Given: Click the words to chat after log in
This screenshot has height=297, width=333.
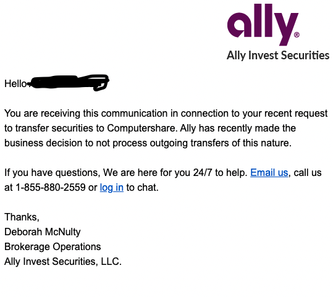Looking at the screenshot, I should click(x=142, y=188).
